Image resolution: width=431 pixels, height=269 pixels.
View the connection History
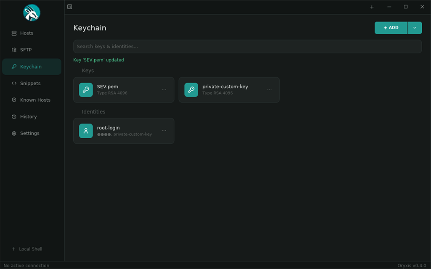(x=28, y=116)
